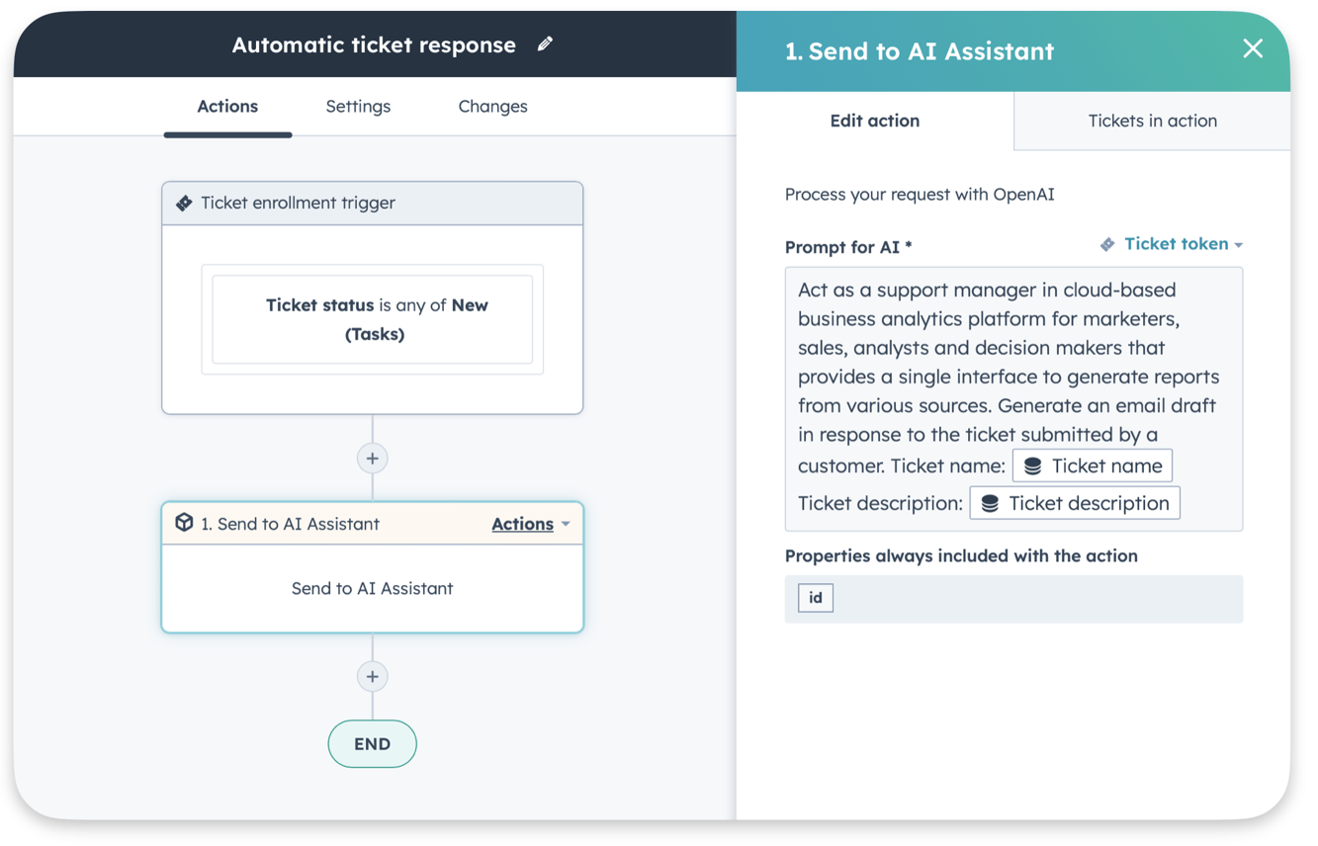Open the chevron next to Ticket token

pos(1238,244)
